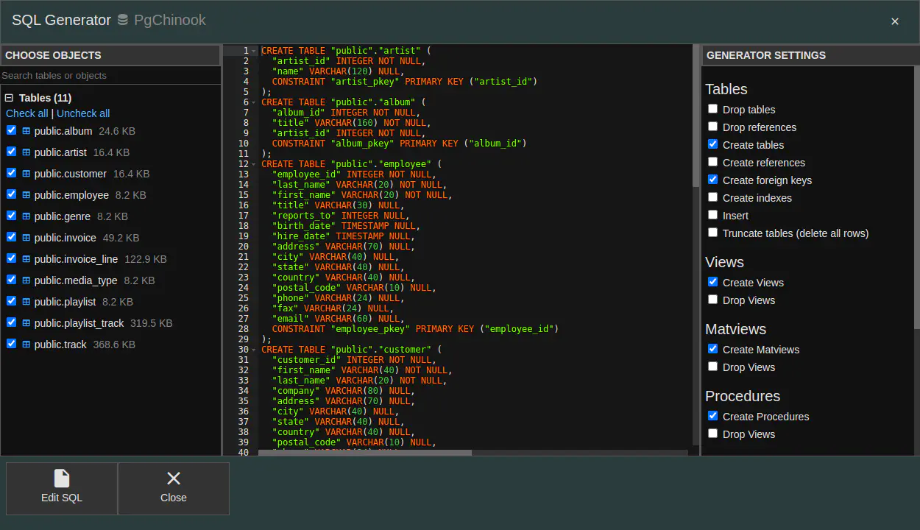Click the database icon beside PgChinook
The height and width of the screenshot is (530, 920).
click(123, 21)
